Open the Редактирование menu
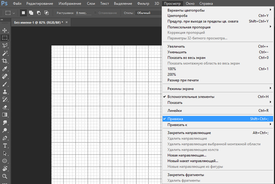Image resolution: width=275 pixels, height=184 pixels. coord(40,3)
